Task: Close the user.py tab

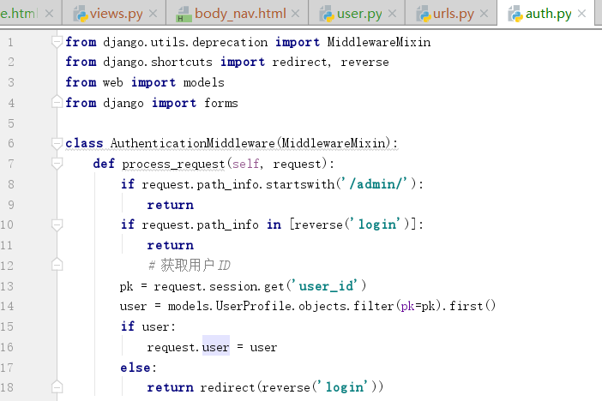Action: point(392,14)
